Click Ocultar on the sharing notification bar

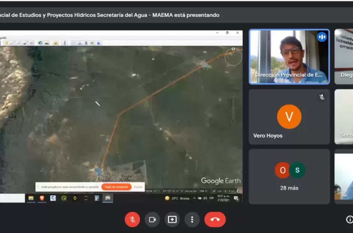pos(138,187)
